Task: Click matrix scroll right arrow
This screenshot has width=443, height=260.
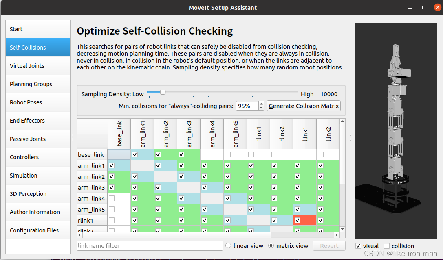Action: pos(336,235)
